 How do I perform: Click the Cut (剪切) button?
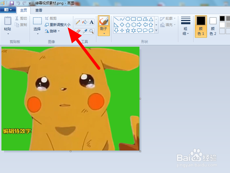pos(21,18)
